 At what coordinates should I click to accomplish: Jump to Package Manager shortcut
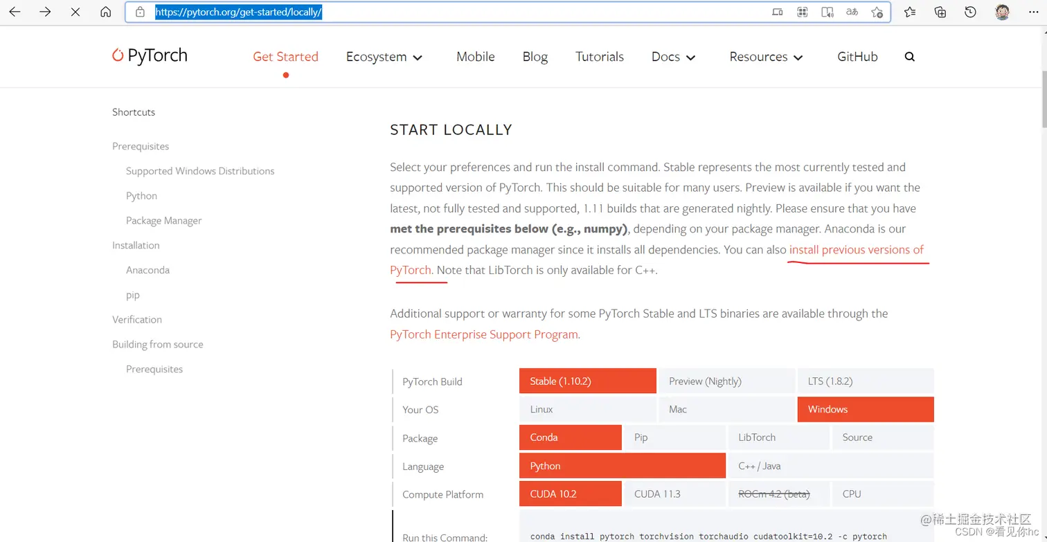164,221
